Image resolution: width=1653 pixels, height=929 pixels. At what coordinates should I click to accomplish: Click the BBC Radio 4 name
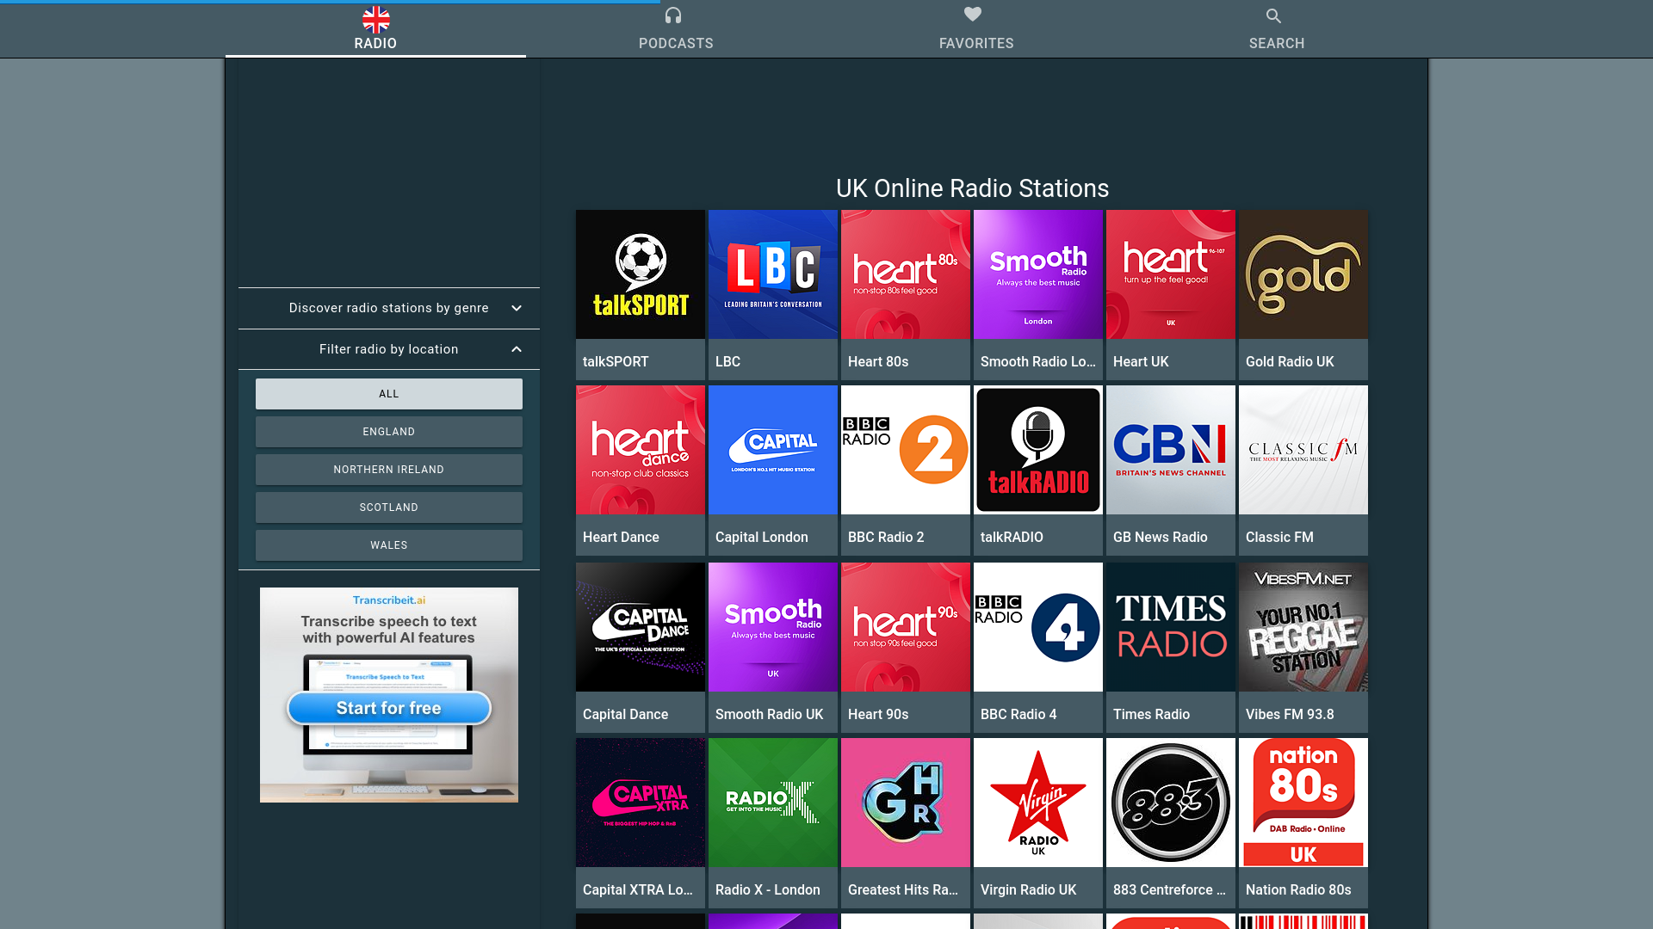[x=1018, y=715]
